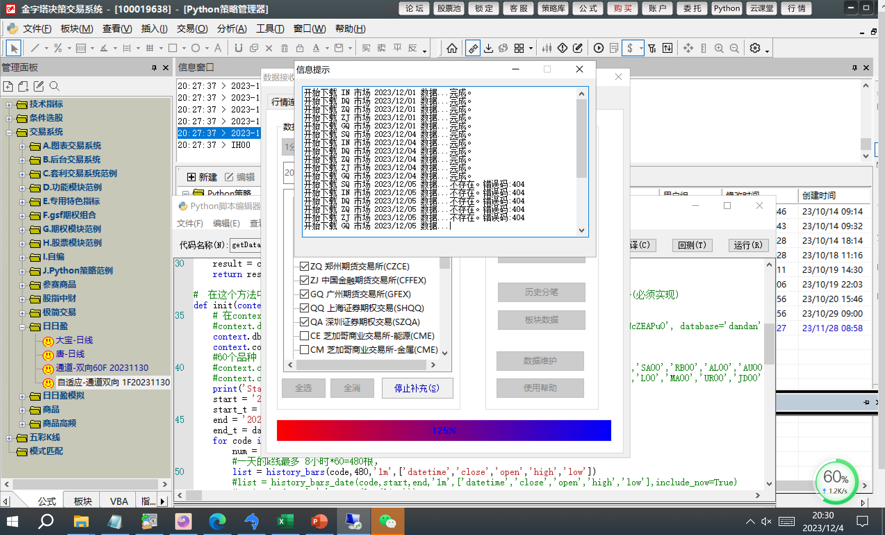Click the move crosshair arrows icon
The image size is (885, 535).
coord(688,48)
